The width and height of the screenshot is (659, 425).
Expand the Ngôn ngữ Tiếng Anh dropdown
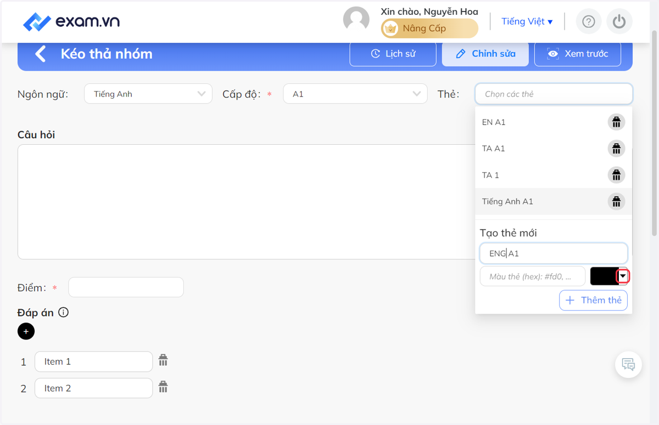[x=148, y=94]
